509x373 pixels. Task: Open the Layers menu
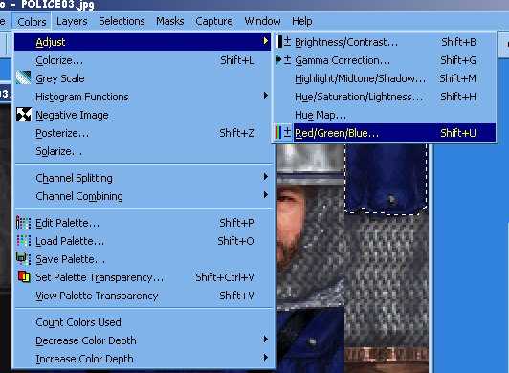click(72, 21)
